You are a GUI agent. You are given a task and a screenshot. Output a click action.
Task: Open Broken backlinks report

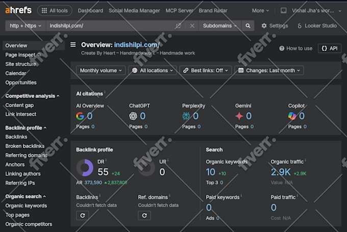pos(25,146)
